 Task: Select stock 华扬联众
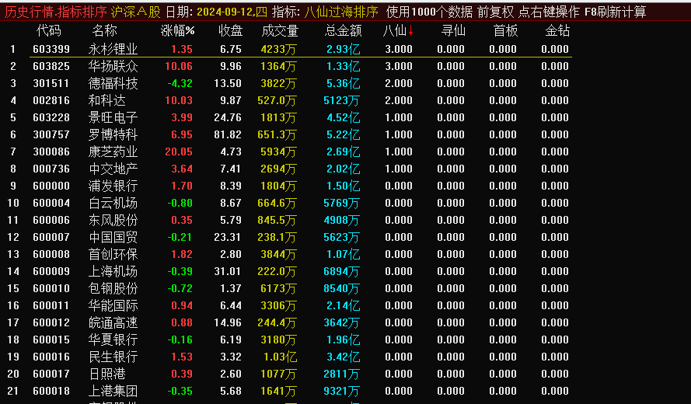tap(113, 66)
